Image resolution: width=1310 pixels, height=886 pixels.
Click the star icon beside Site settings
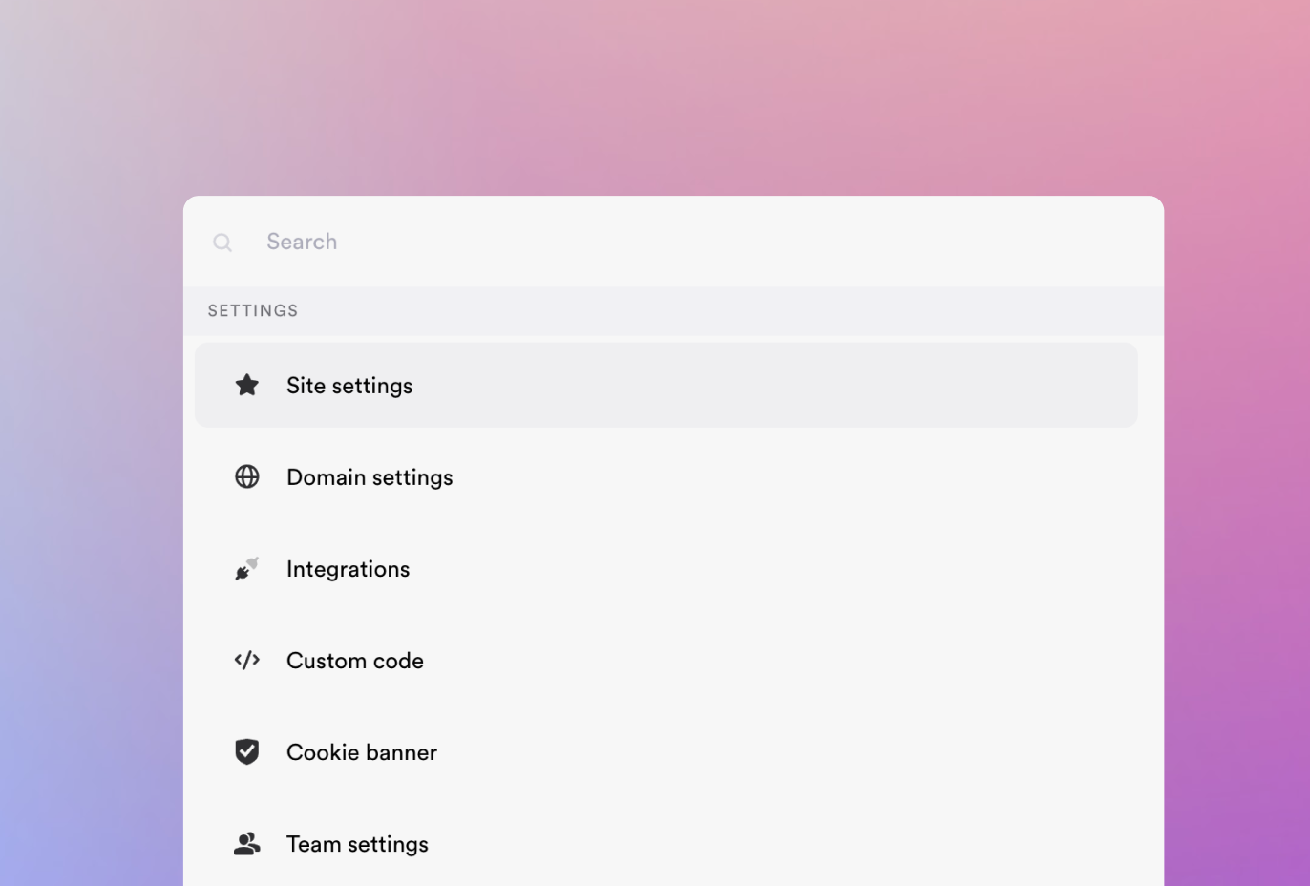coord(247,385)
